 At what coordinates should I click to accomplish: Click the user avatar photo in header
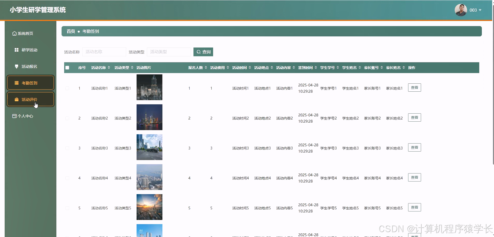pyautogui.click(x=461, y=10)
